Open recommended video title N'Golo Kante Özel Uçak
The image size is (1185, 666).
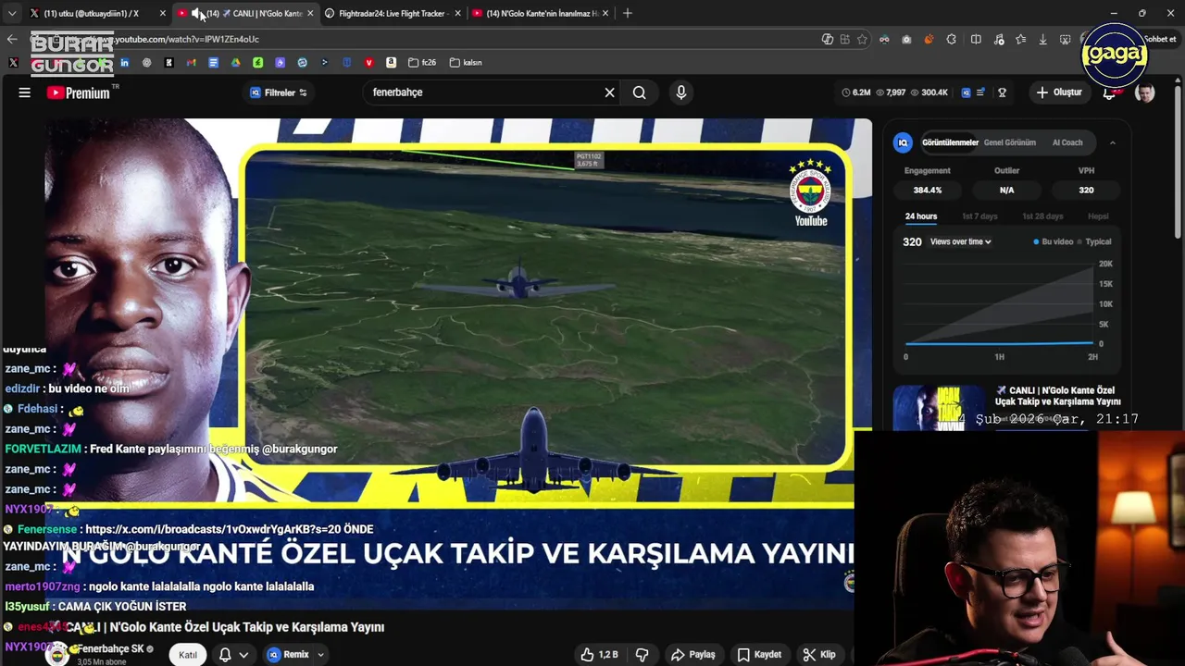point(1057,396)
